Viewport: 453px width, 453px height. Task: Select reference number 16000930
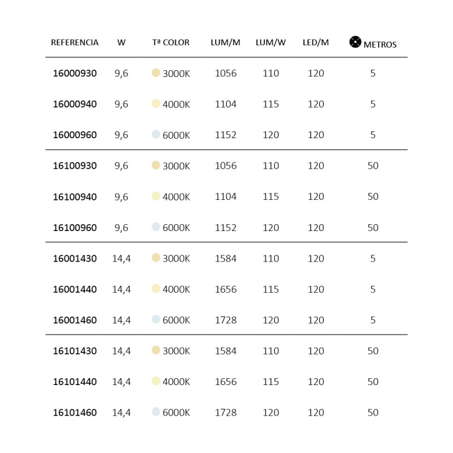coord(75,73)
